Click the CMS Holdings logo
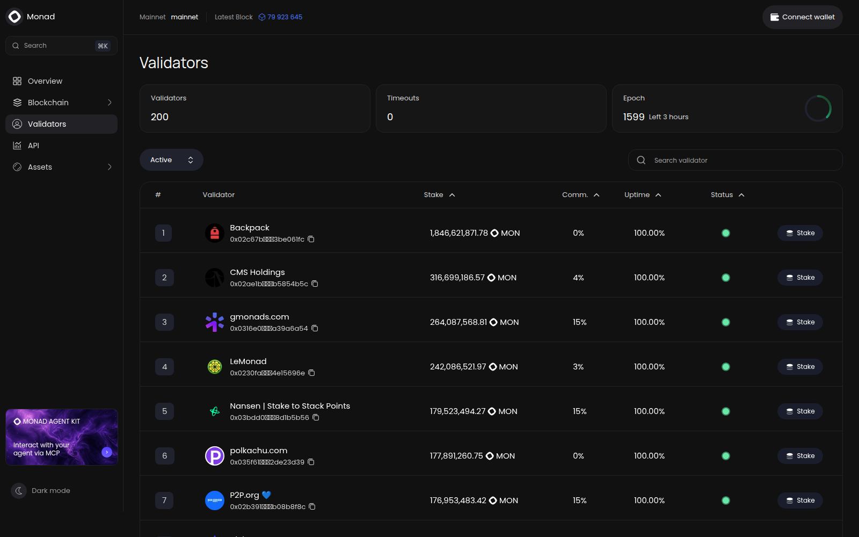The height and width of the screenshot is (537, 859). point(215,278)
